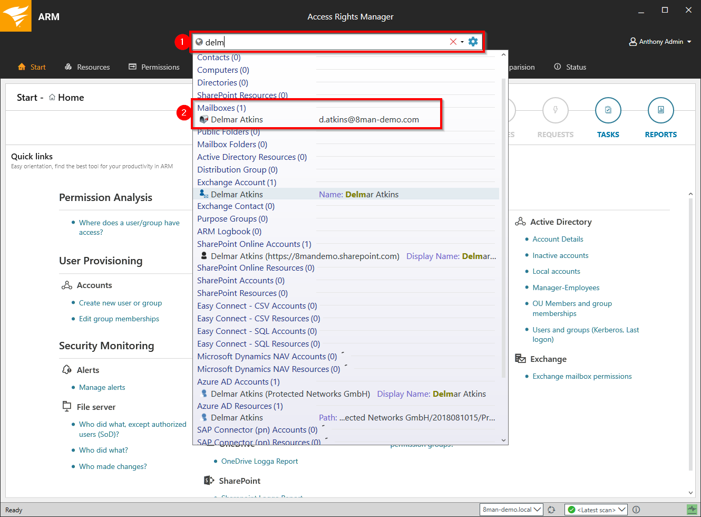Open the Latest scan dropdown
The width and height of the screenshot is (701, 517).
(596, 510)
